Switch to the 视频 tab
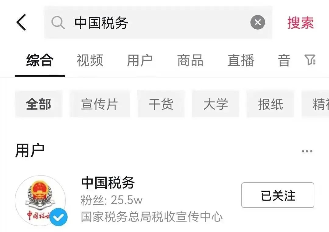This screenshot has width=329, height=232. tap(90, 60)
